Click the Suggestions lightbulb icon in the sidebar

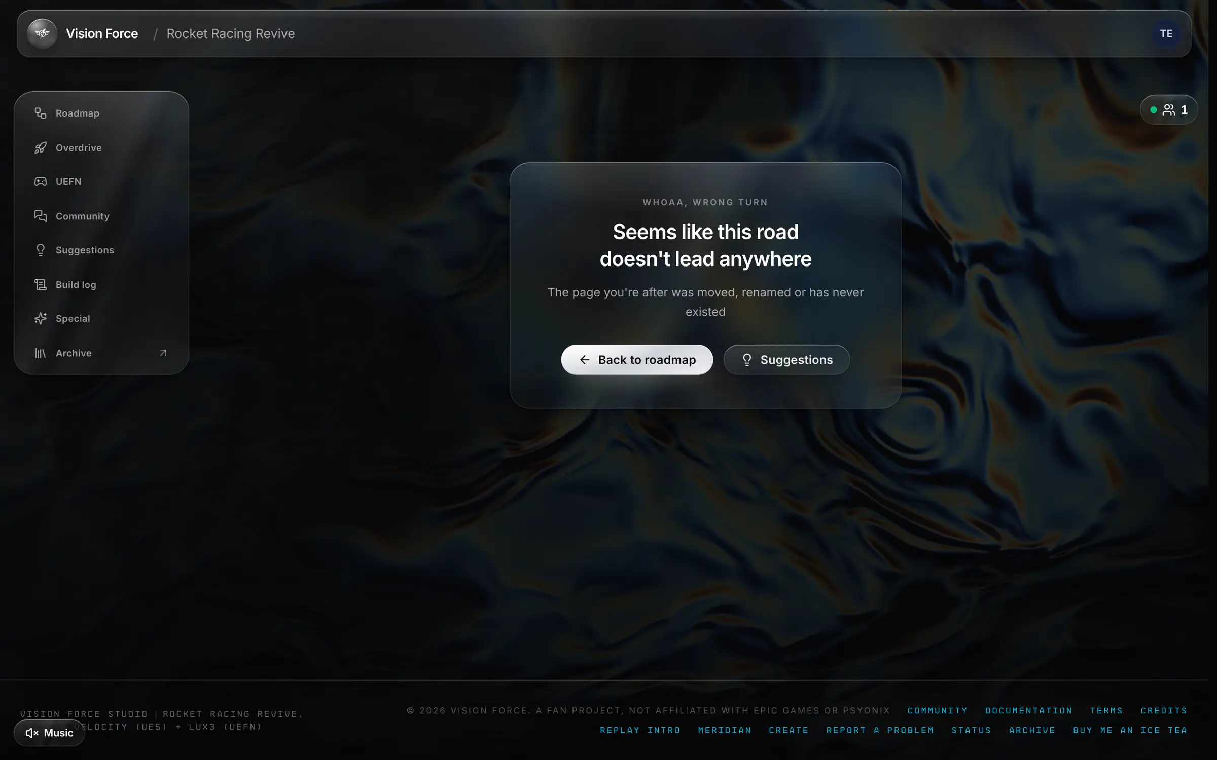(x=41, y=250)
